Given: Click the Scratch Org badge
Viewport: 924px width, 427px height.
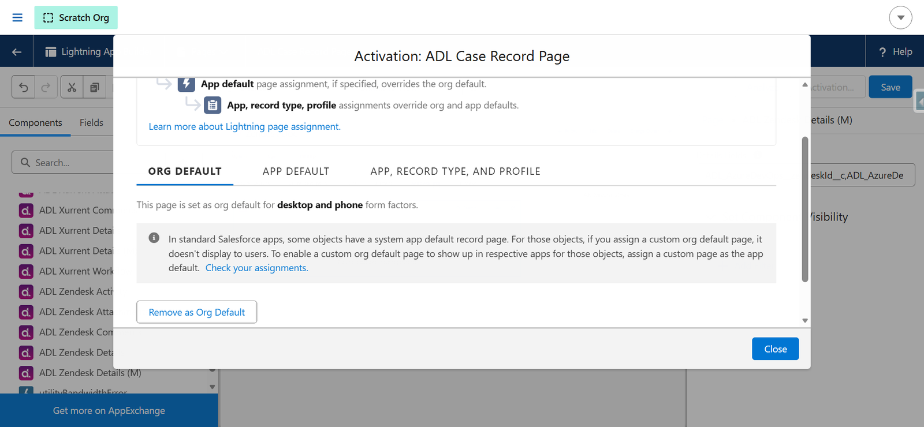Looking at the screenshot, I should point(76,17).
